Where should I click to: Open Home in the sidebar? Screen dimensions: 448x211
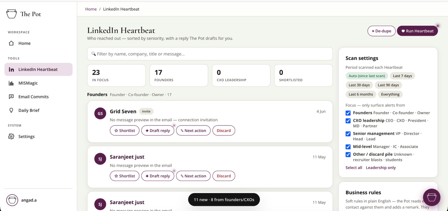tap(38, 43)
